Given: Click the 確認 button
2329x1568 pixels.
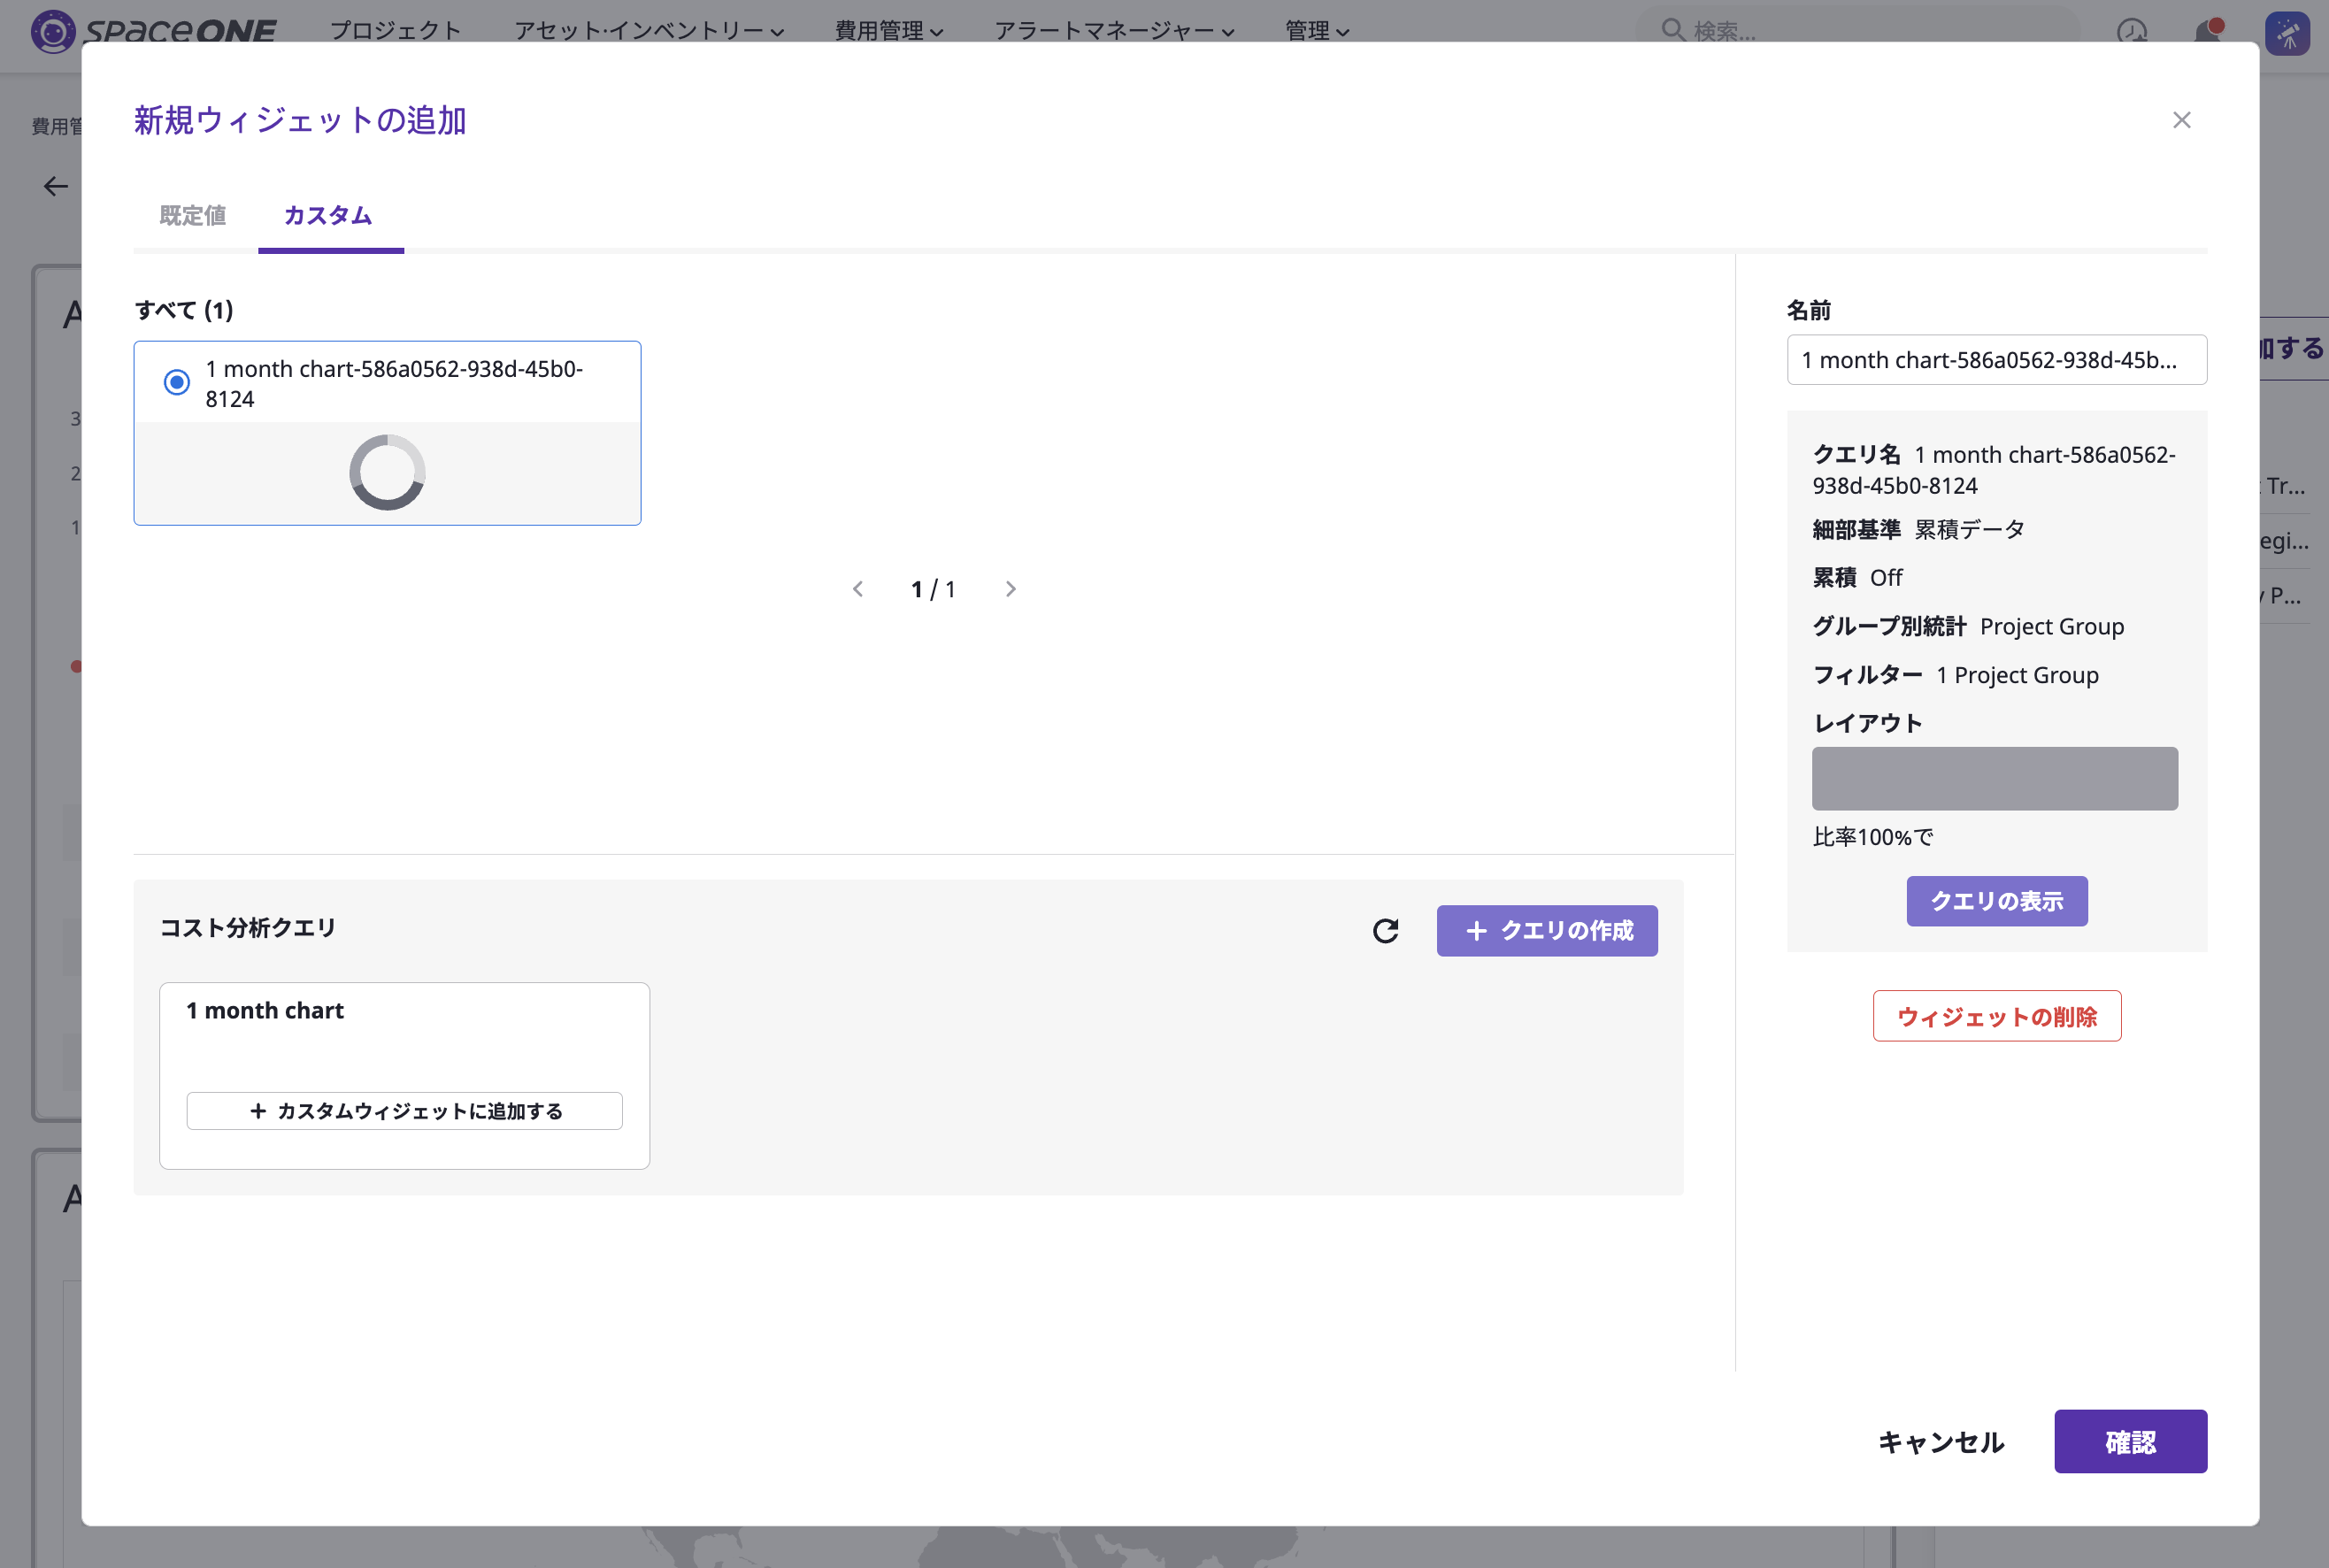Looking at the screenshot, I should point(2130,1441).
